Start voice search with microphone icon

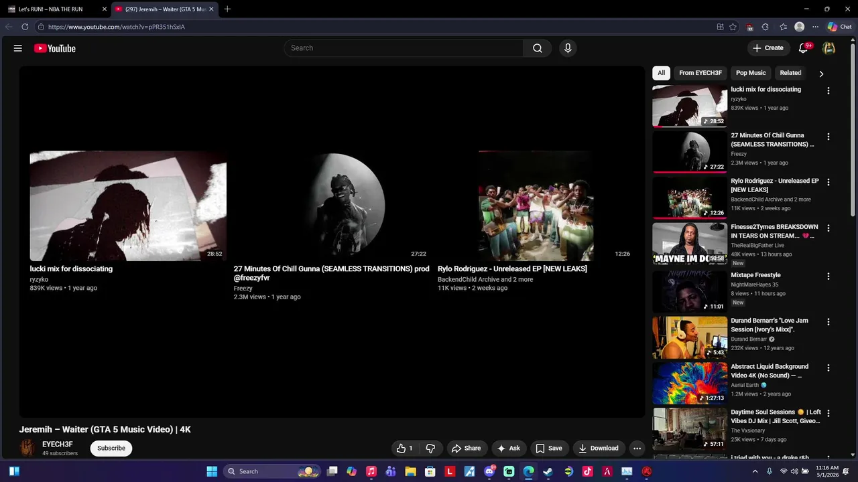pos(568,48)
